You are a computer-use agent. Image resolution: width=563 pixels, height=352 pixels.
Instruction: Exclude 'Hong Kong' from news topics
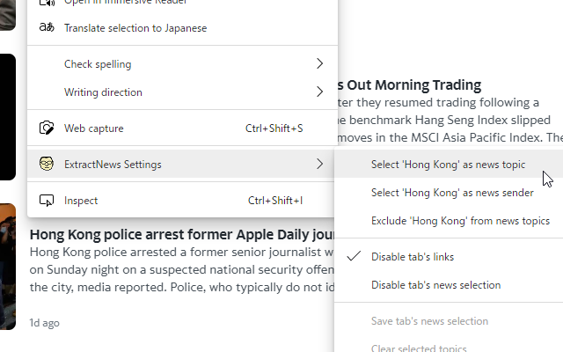[460, 221]
